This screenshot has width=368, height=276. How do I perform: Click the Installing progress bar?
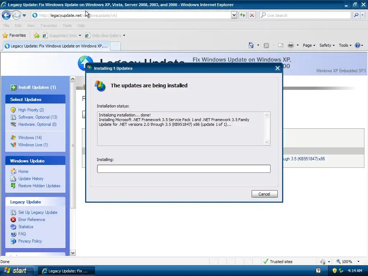point(184,169)
